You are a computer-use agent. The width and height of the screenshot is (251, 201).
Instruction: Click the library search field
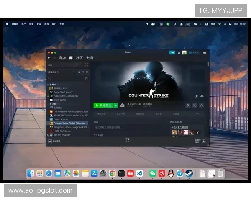pos(65,78)
